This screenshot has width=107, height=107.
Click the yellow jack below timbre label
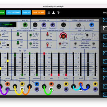pyautogui.click(x=66, y=84)
